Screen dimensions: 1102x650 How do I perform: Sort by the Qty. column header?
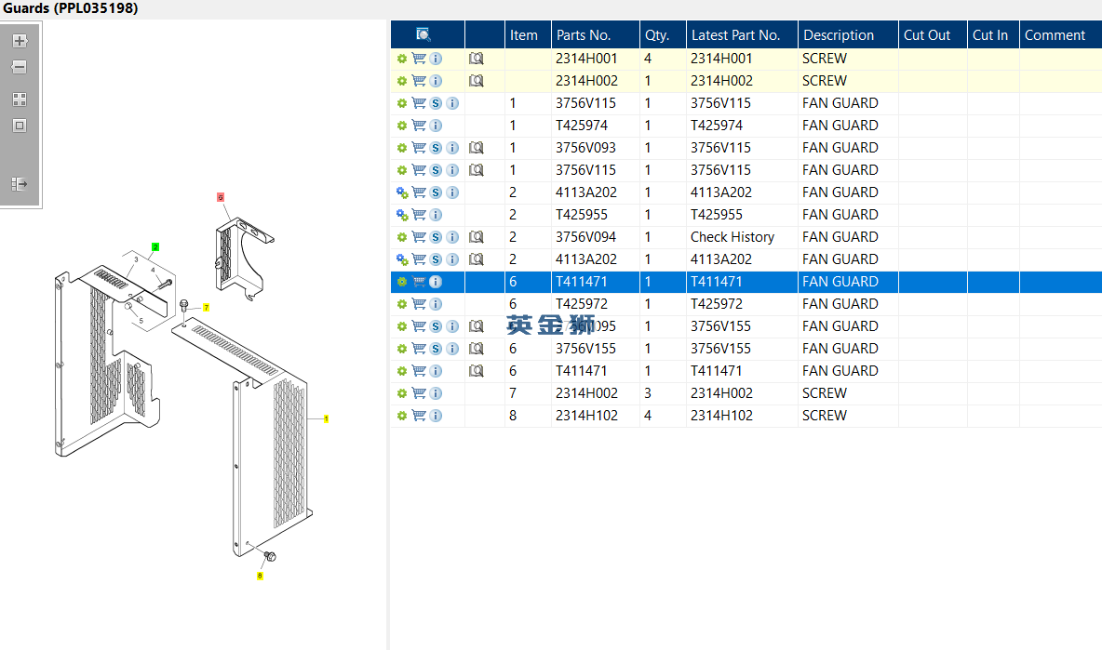pyautogui.click(x=663, y=34)
